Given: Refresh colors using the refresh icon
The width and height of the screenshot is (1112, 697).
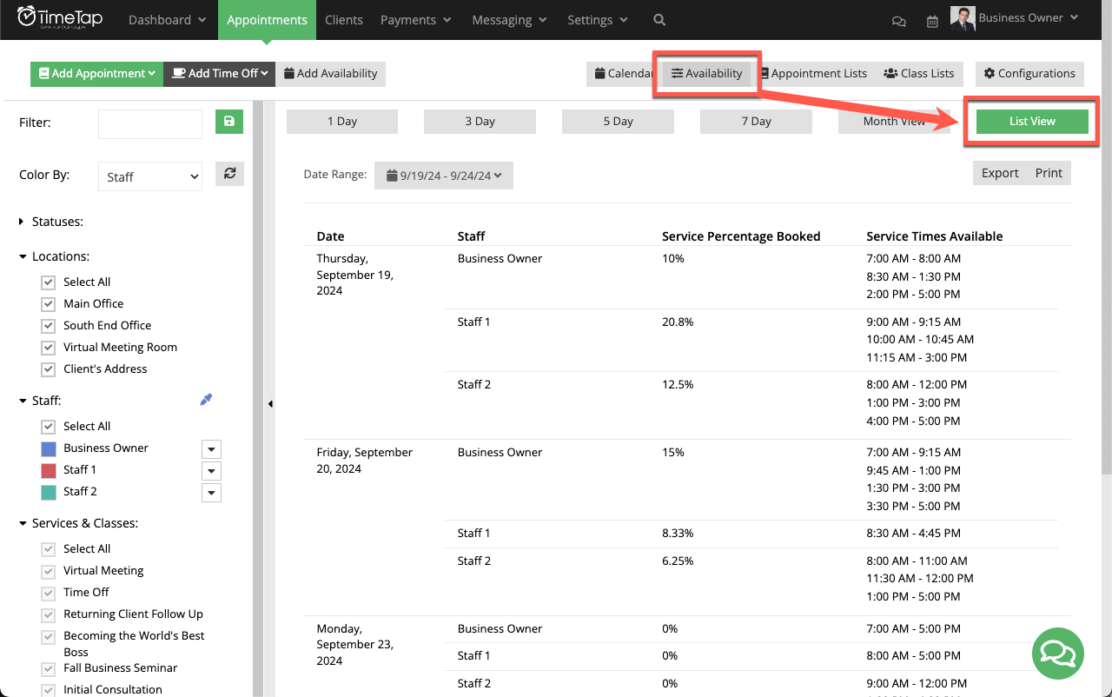Looking at the screenshot, I should 228,173.
